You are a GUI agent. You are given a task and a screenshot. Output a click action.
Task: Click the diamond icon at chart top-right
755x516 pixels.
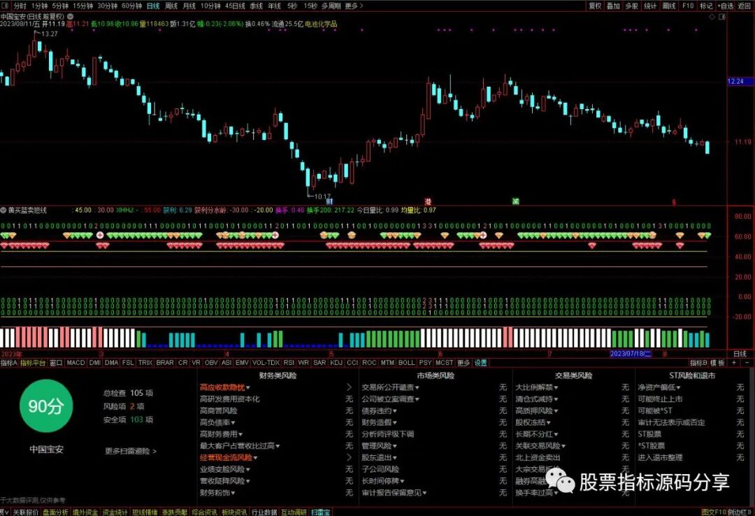click(x=712, y=17)
